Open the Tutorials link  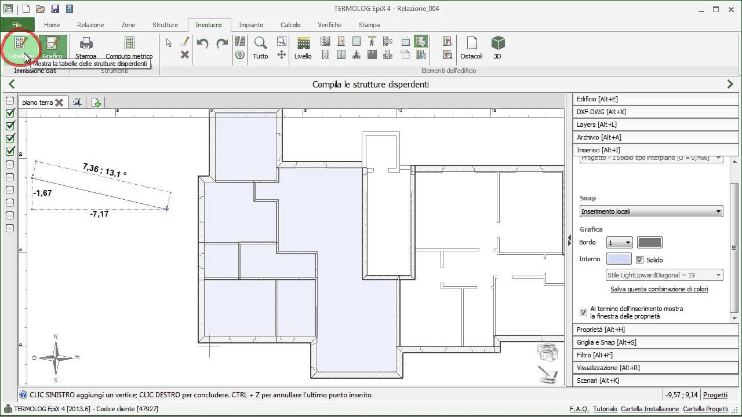coord(605,409)
